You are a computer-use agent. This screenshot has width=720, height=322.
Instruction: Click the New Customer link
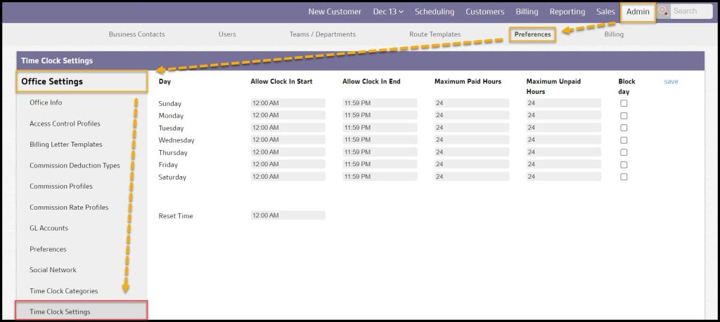click(x=335, y=12)
